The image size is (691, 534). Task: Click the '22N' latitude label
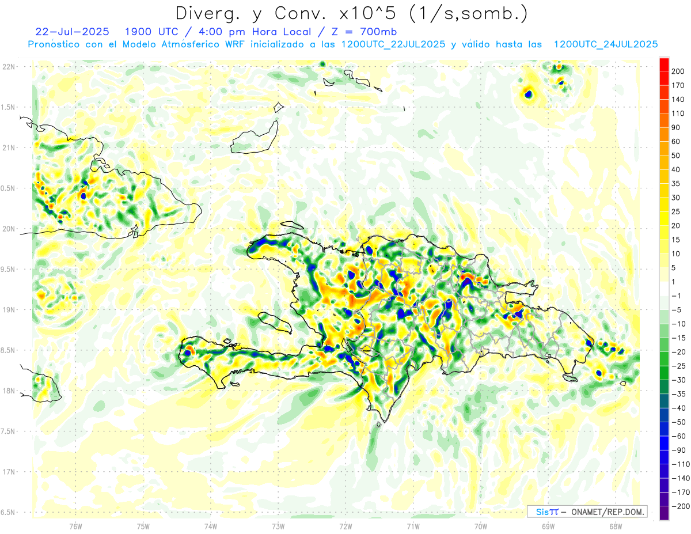pyautogui.click(x=8, y=67)
